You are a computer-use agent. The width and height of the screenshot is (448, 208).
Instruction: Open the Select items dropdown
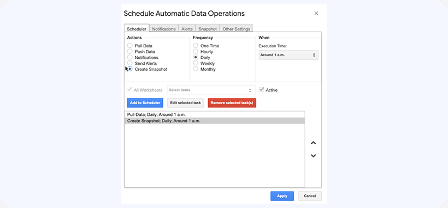point(211,90)
